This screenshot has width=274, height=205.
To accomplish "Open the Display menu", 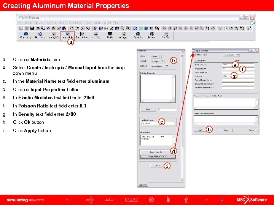I will tap(62, 23).
